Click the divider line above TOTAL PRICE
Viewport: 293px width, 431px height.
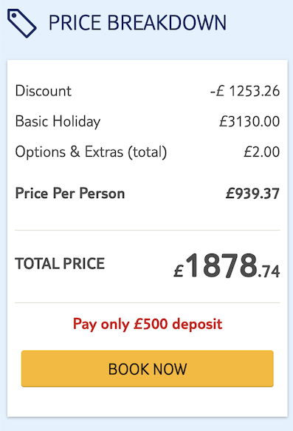coord(148,230)
